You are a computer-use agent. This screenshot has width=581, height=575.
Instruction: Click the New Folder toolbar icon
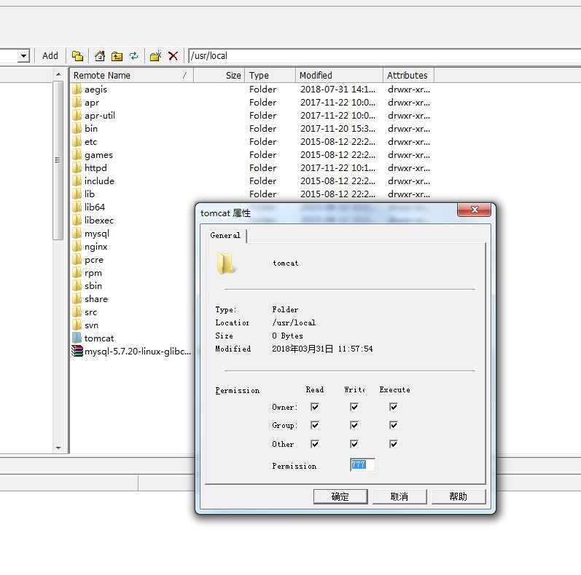coord(155,56)
